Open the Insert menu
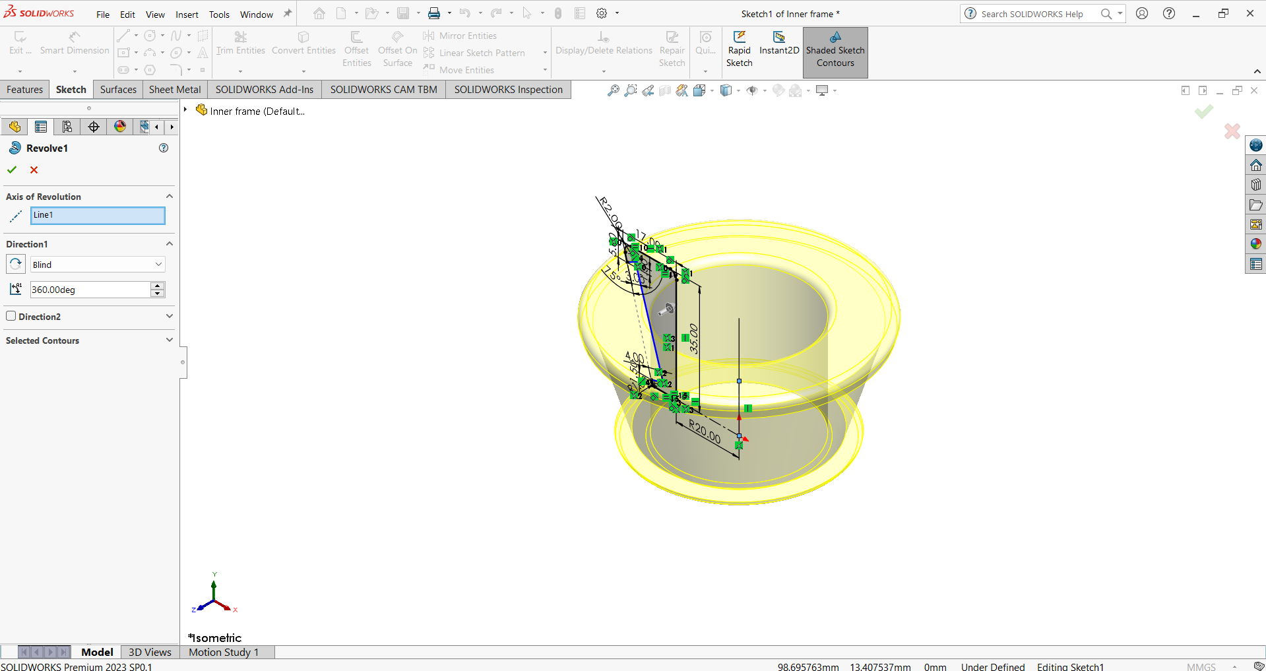Image resolution: width=1266 pixels, height=671 pixels. coord(187,14)
